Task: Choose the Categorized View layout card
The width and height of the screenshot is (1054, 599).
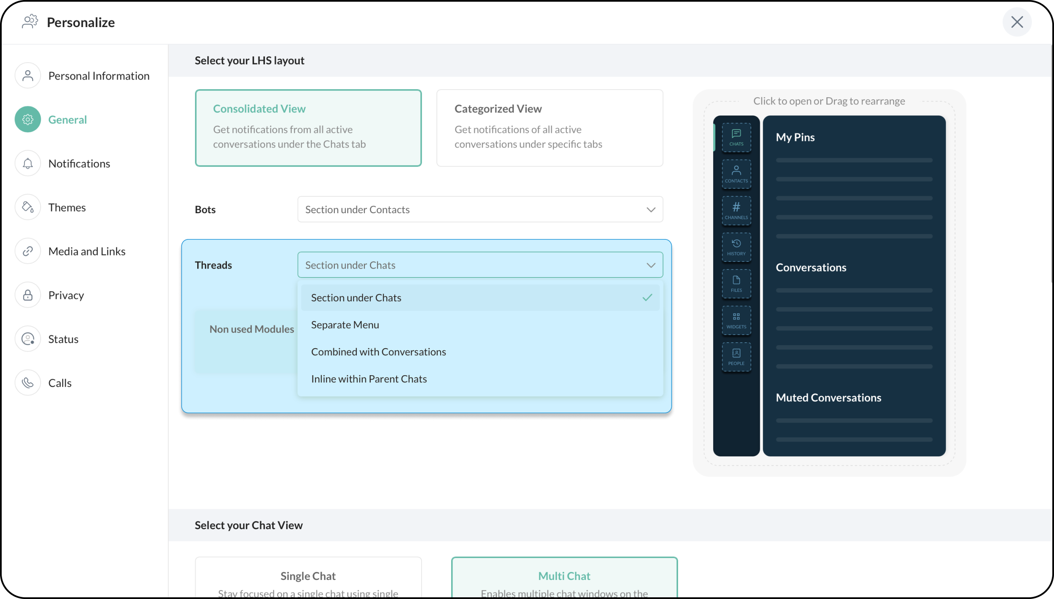Action: point(549,127)
